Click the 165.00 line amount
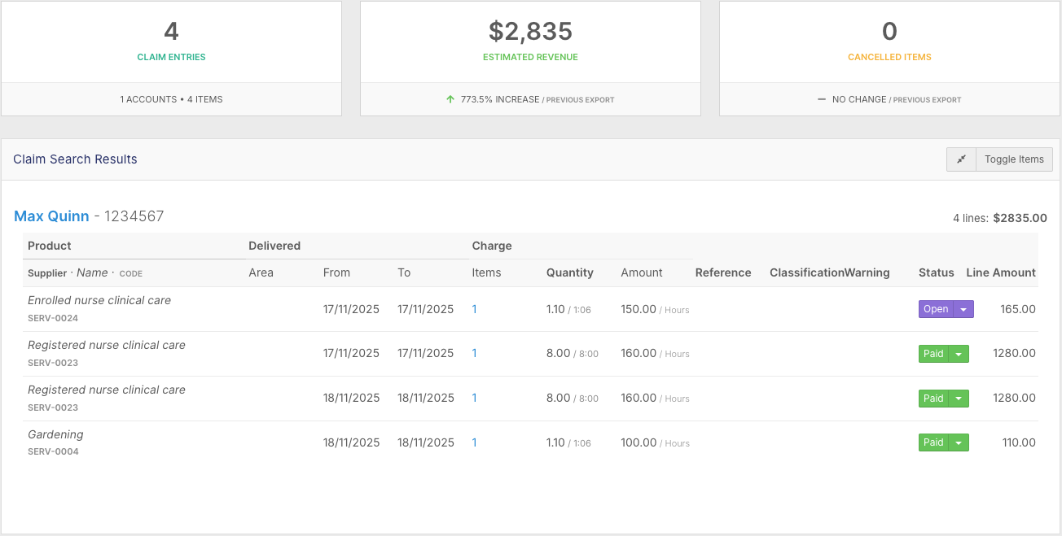This screenshot has height=536, width=1062. pos(1018,309)
